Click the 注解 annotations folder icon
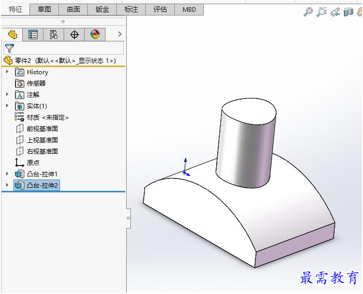 20,95
